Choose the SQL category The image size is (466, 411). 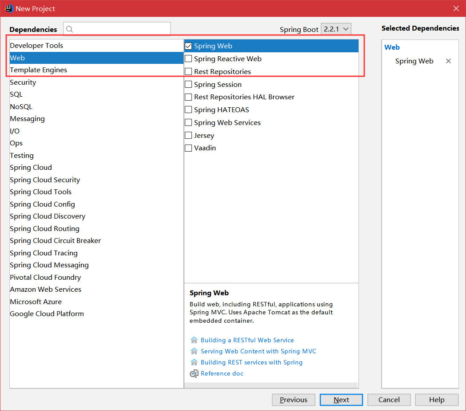(x=96, y=94)
